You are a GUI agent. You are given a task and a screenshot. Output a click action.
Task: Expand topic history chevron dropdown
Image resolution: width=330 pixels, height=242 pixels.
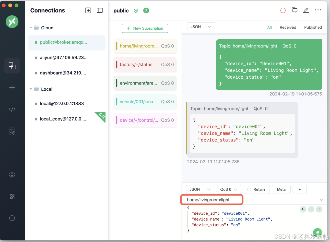322,200
